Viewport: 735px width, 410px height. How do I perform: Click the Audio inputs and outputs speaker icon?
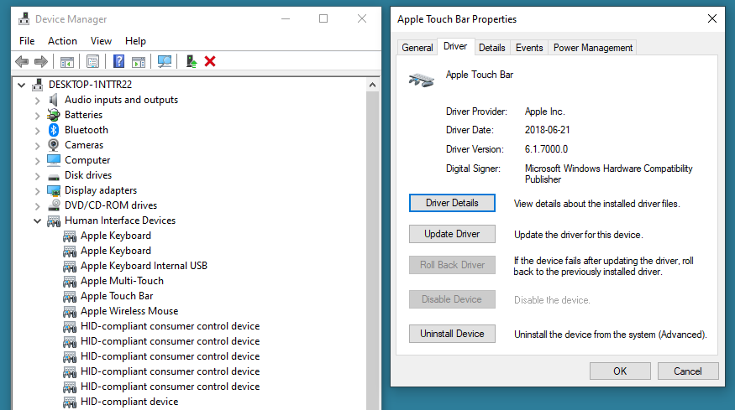(x=54, y=100)
